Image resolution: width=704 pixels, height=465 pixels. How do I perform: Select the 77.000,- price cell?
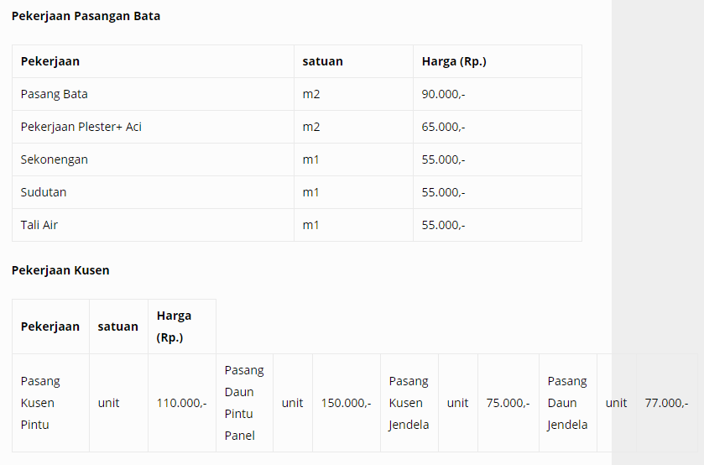point(667,403)
